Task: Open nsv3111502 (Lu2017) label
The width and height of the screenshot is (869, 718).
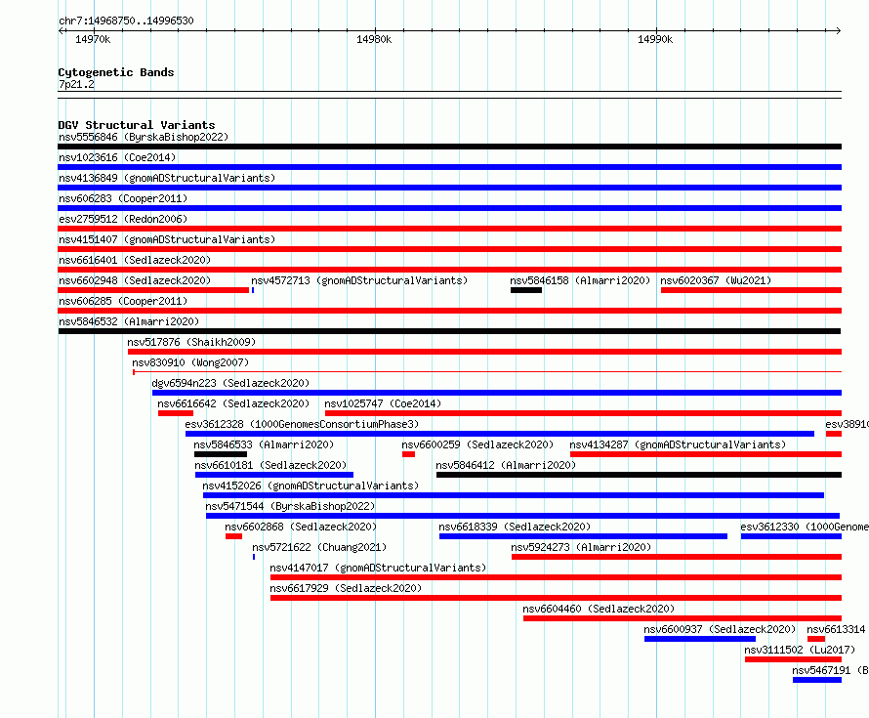Action: pos(800,650)
